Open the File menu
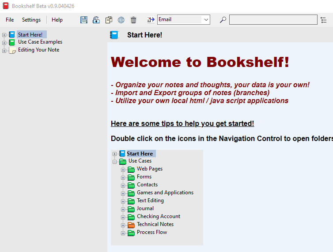 10,20
